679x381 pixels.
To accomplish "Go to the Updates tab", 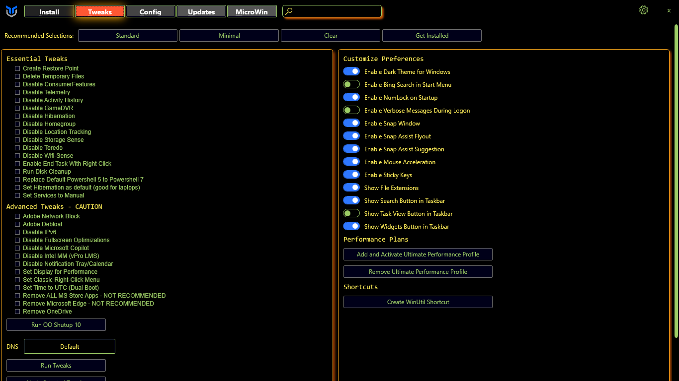I will pos(201,12).
